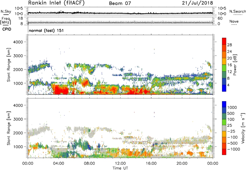Click the 'Power [dB]' colorbar label
This screenshot has width=246, height=170.
click(x=235, y=65)
